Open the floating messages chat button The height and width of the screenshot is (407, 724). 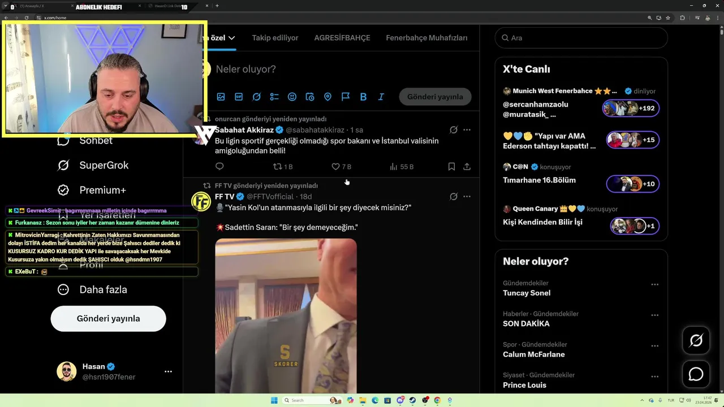point(696,374)
